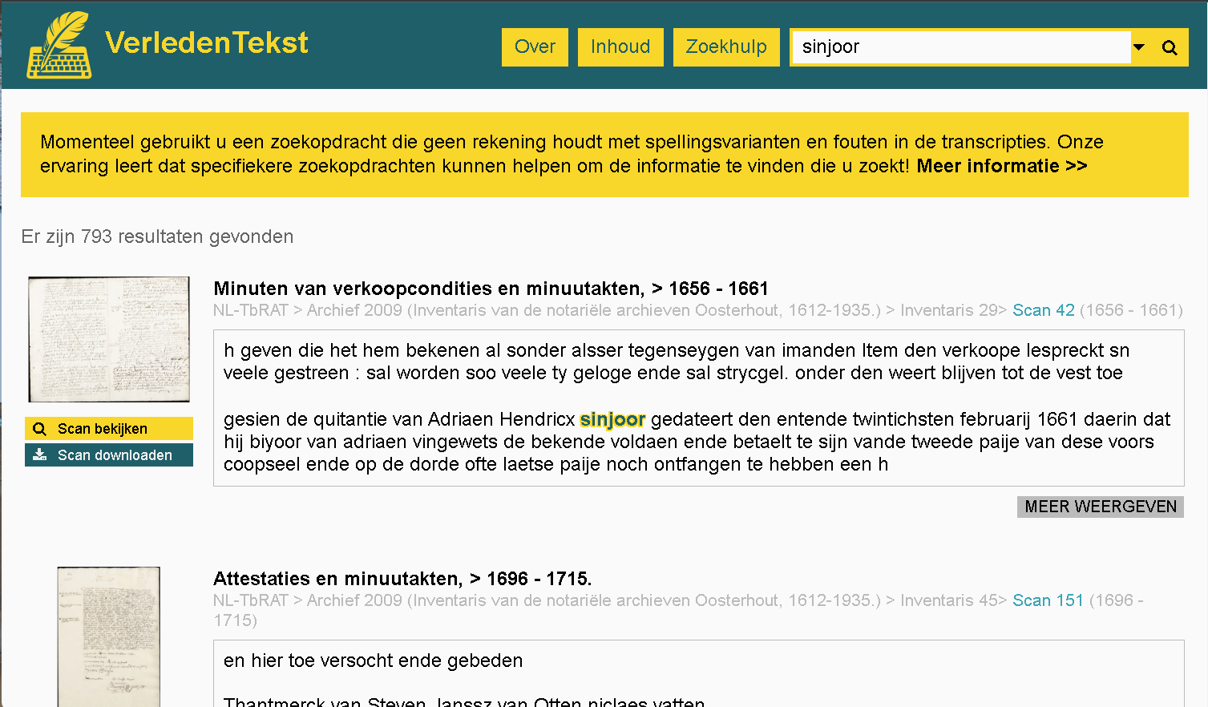Expand the result with MEER WEERGEVEN
The height and width of the screenshot is (707, 1208).
[x=1100, y=507]
